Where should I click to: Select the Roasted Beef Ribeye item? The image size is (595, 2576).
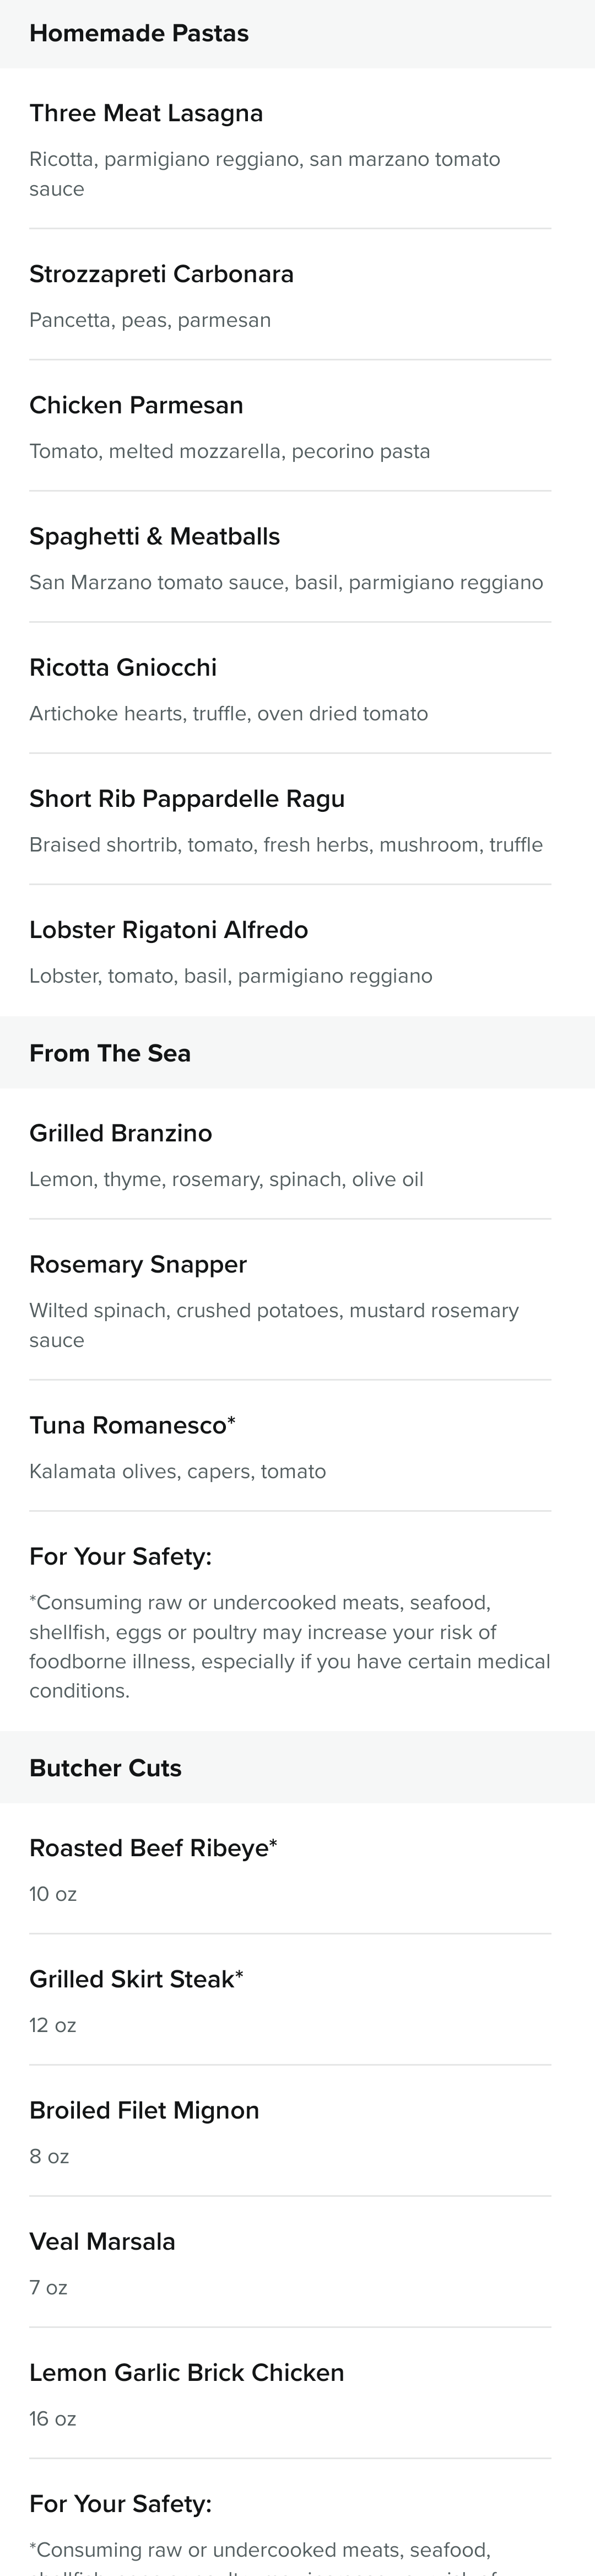click(x=290, y=1868)
